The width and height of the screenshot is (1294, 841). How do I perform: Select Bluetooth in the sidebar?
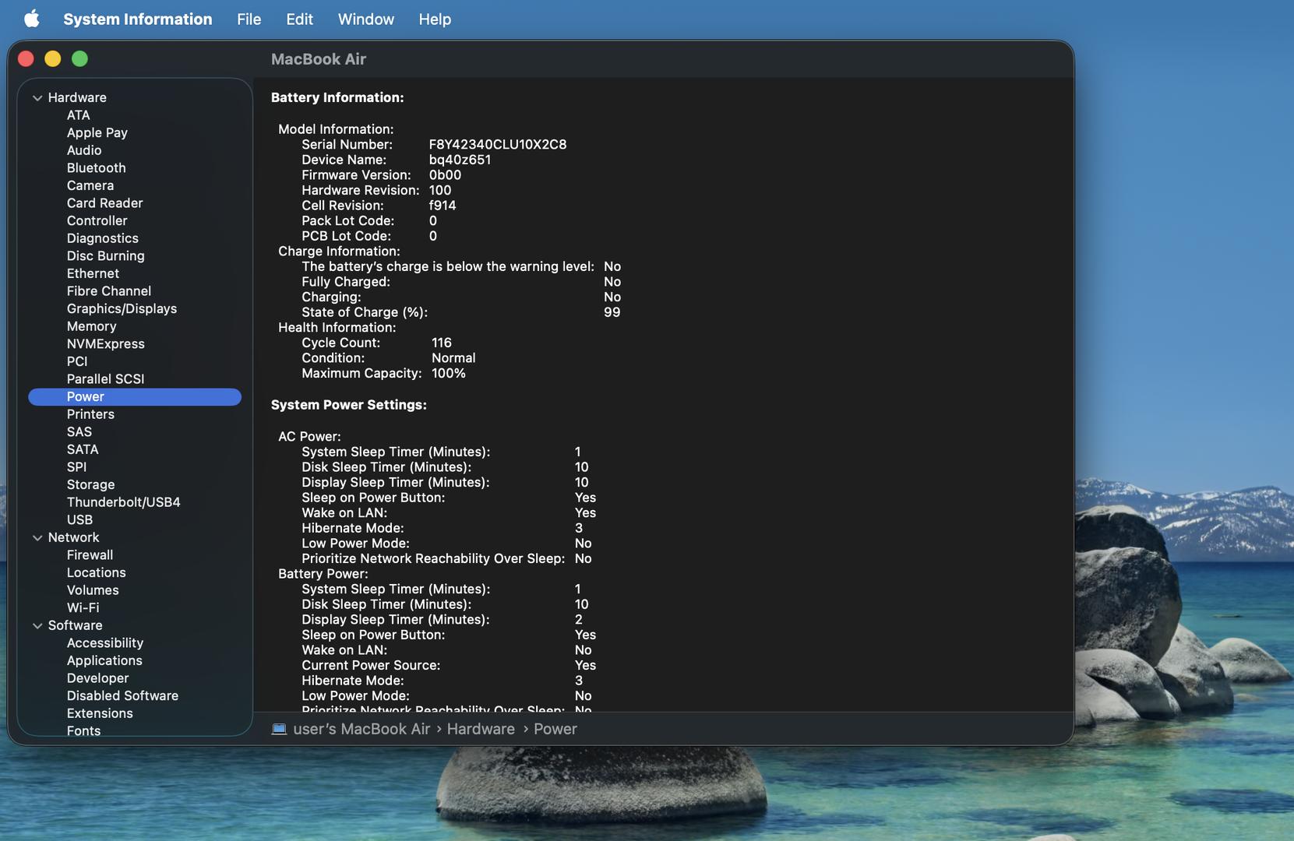[x=96, y=168]
